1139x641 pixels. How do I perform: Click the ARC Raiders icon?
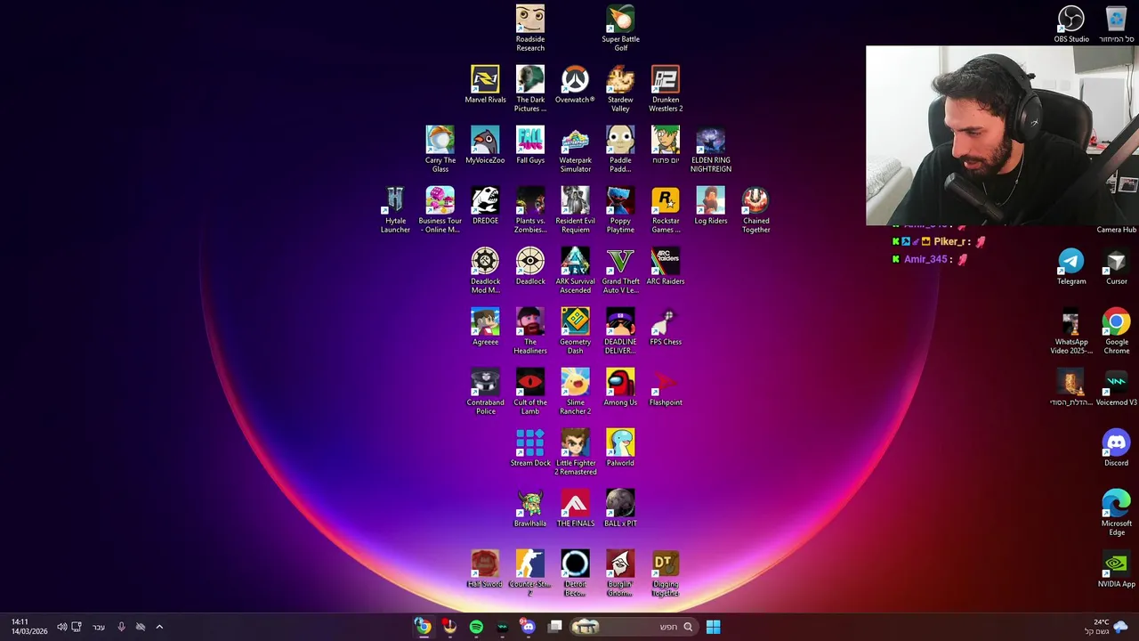666,266
